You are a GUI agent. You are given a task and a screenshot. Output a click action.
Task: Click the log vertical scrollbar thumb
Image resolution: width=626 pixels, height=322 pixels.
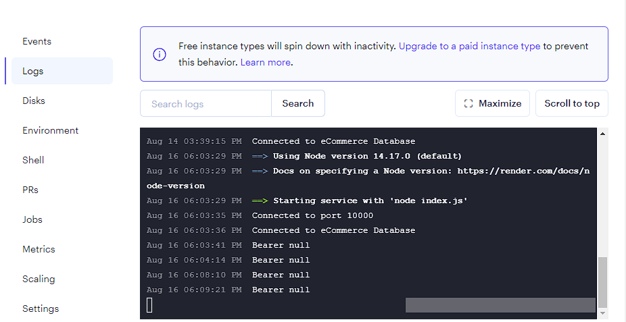(602, 283)
